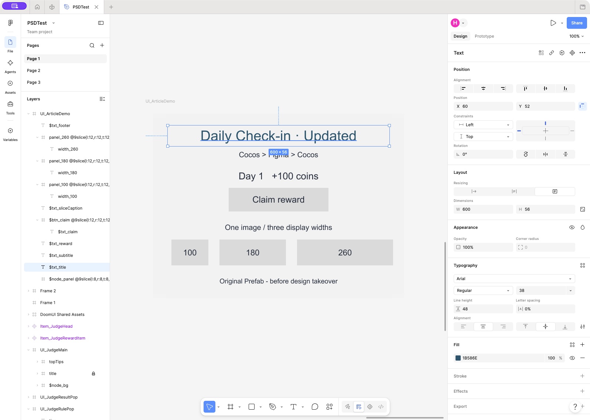
Task: Add a new Effect
Action: coord(582,391)
